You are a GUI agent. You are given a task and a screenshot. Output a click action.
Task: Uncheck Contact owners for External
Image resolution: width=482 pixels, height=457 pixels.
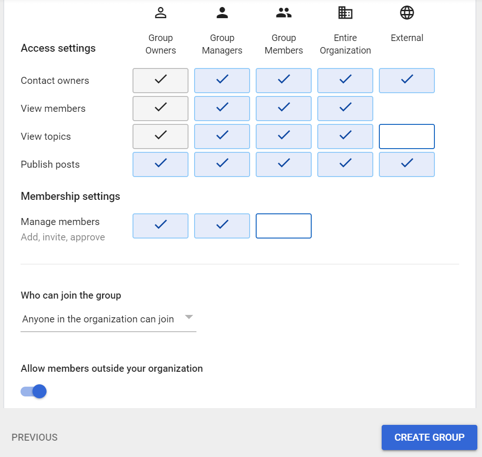coord(407,81)
